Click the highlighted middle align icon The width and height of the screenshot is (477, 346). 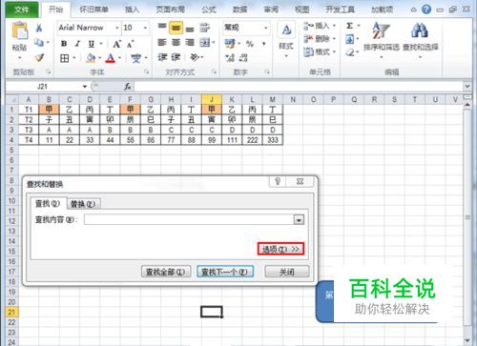tap(176, 28)
